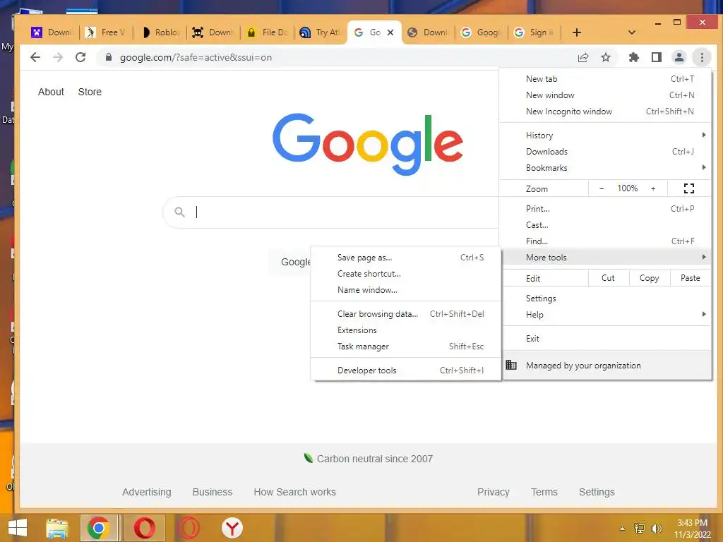The image size is (723, 542).
Task: Select New tab menu item
Action: coord(605,79)
